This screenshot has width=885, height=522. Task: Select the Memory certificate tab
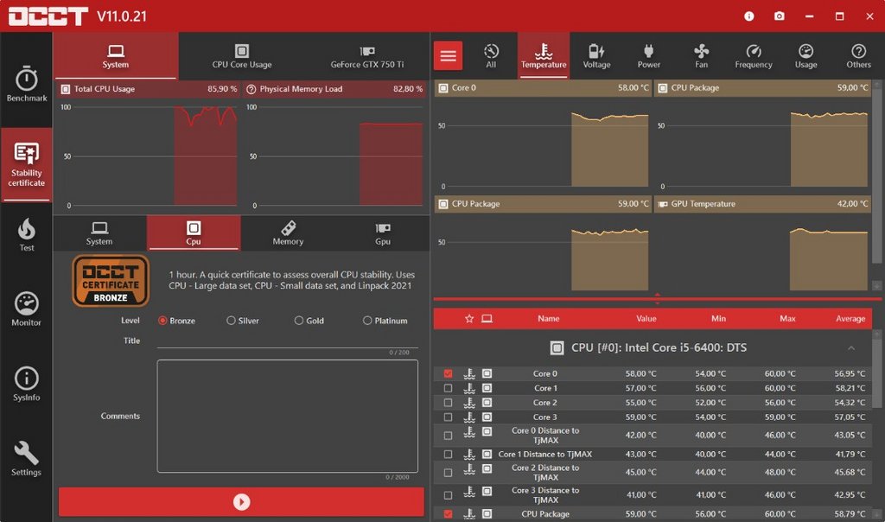288,233
